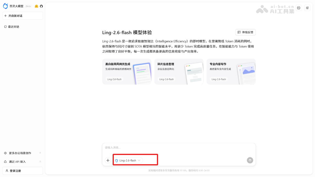Click 登录注册 to sign in
Image resolution: width=315 pixels, height=177 pixels.
(x=23, y=171)
